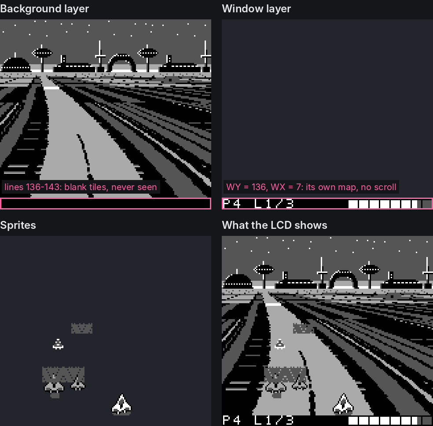Click the 'Sprites' heading
Viewport: 433px width, 426px height.
coord(18,225)
